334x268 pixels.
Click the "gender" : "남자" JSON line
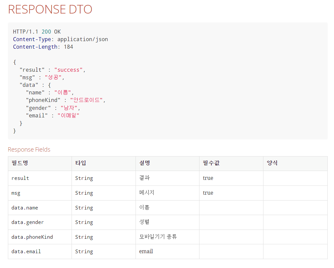53,108
